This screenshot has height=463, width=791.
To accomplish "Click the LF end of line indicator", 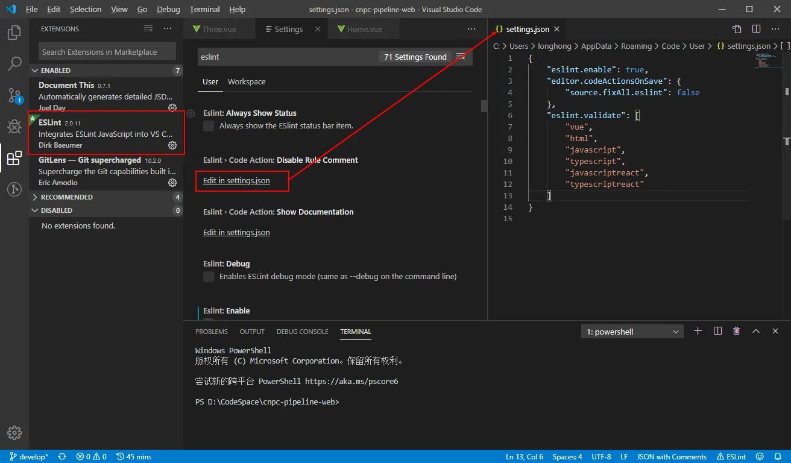I will pos(624,457).
